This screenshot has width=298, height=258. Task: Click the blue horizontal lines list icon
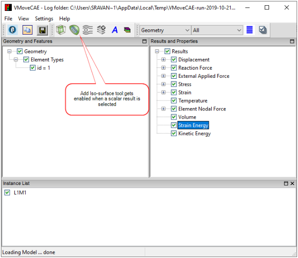click(x=249, y=30)
